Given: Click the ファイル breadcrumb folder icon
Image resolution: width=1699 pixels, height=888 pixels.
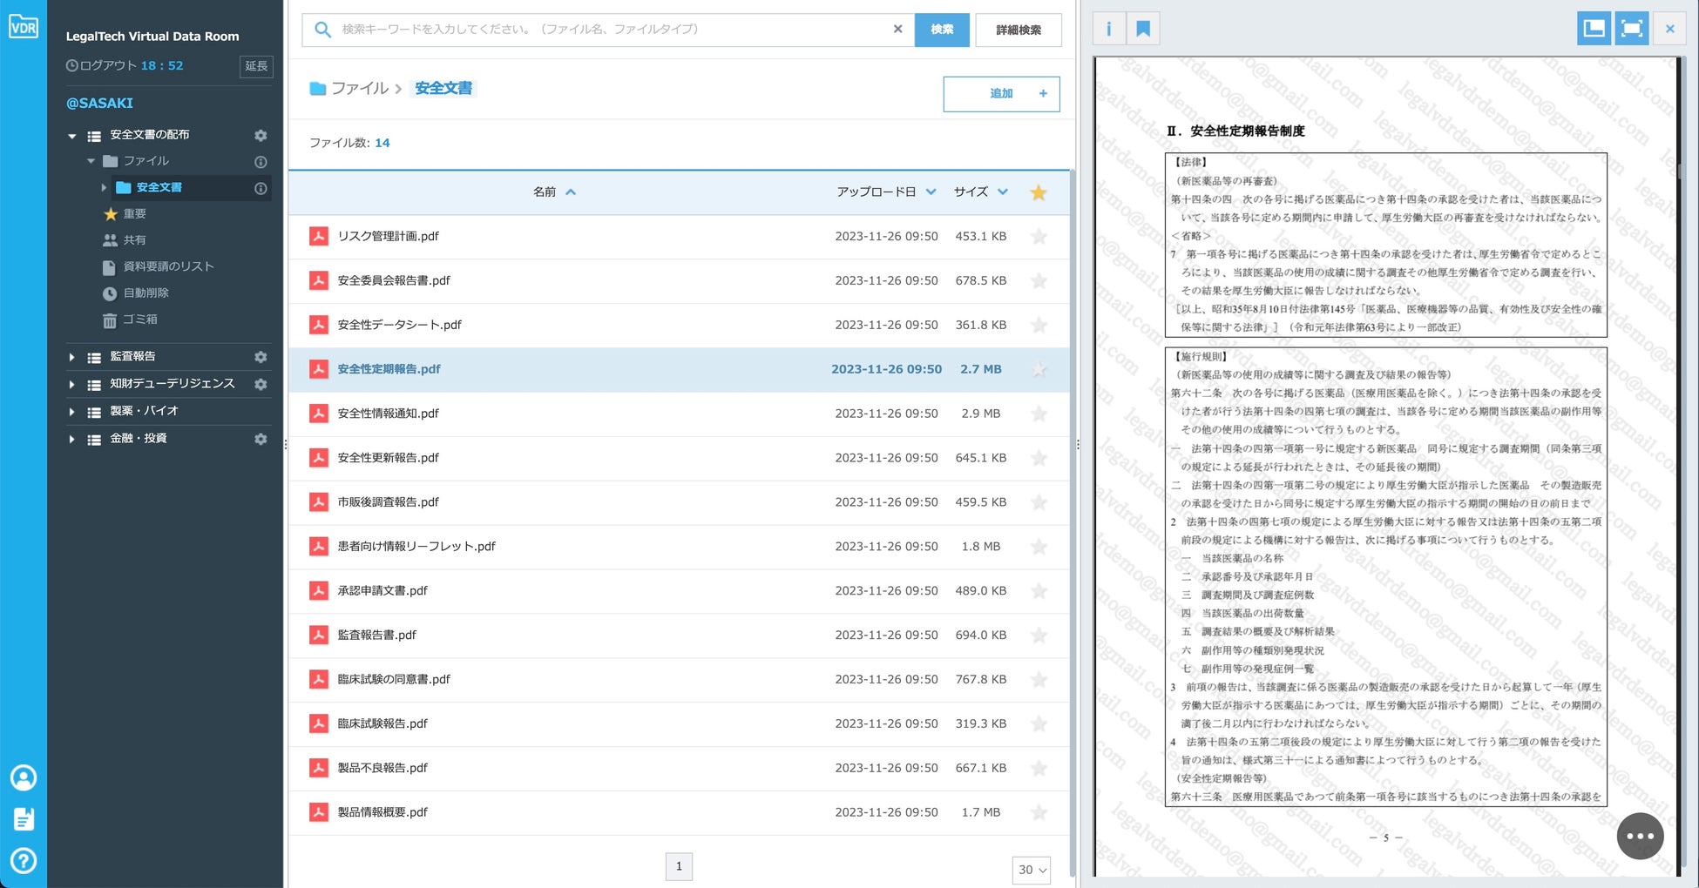Looking at the screenshot, I should click(318, 89).
